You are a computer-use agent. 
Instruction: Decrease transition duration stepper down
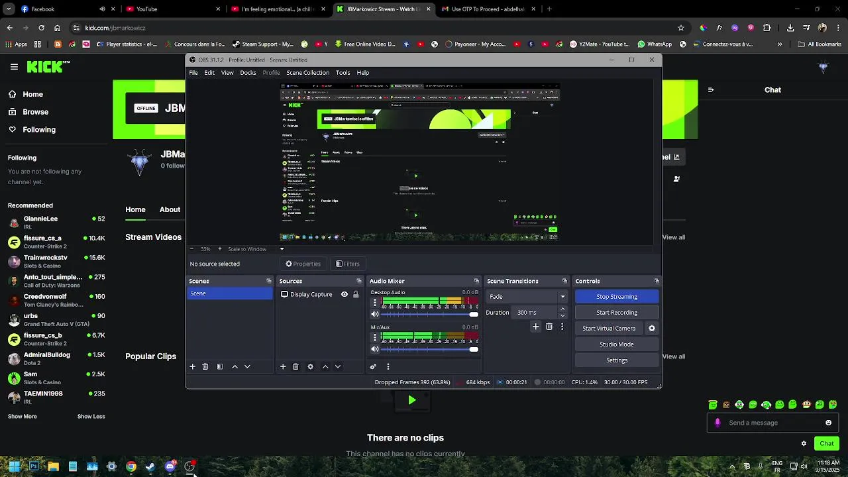tap(562, 315)
